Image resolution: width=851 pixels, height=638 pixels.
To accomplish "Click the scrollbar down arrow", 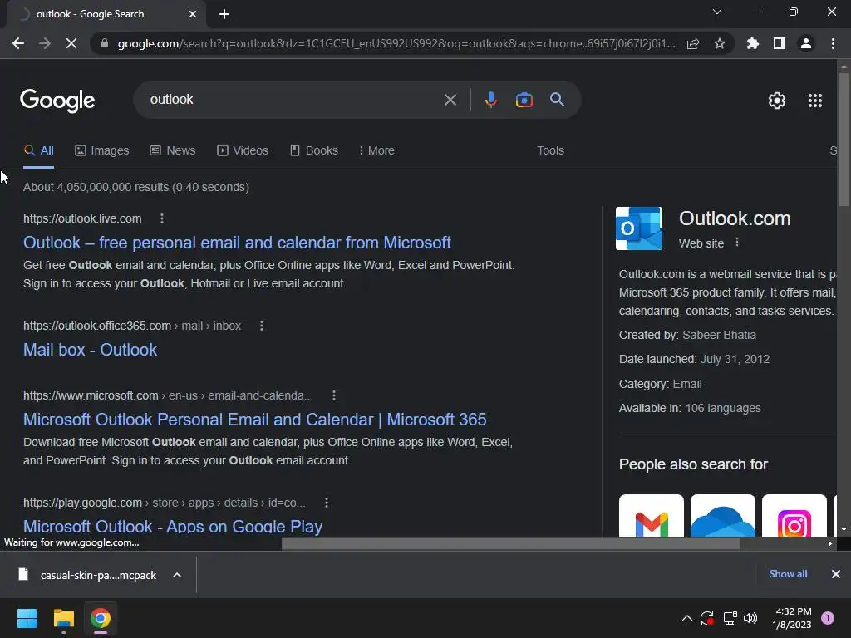I will [844, 529].
